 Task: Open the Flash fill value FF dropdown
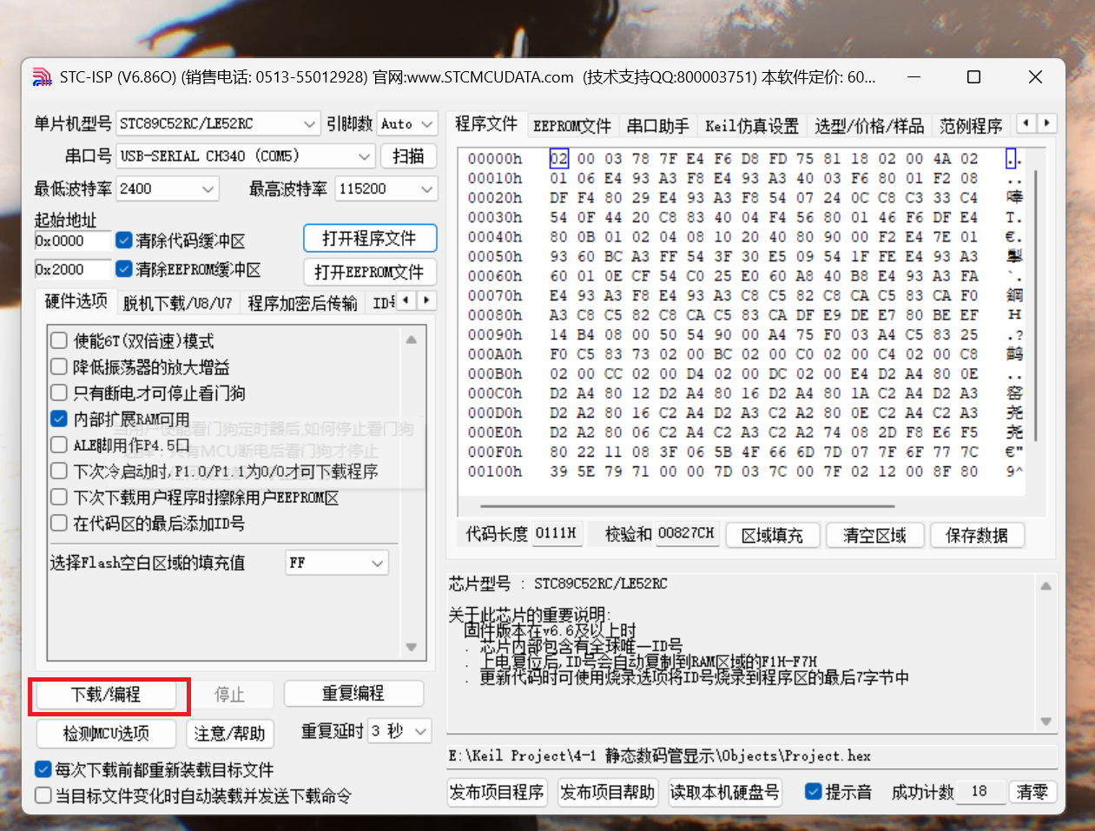coord(337,563)
